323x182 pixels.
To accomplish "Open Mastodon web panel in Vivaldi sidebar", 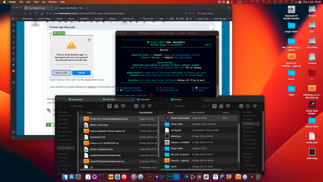I will (13, 65).
